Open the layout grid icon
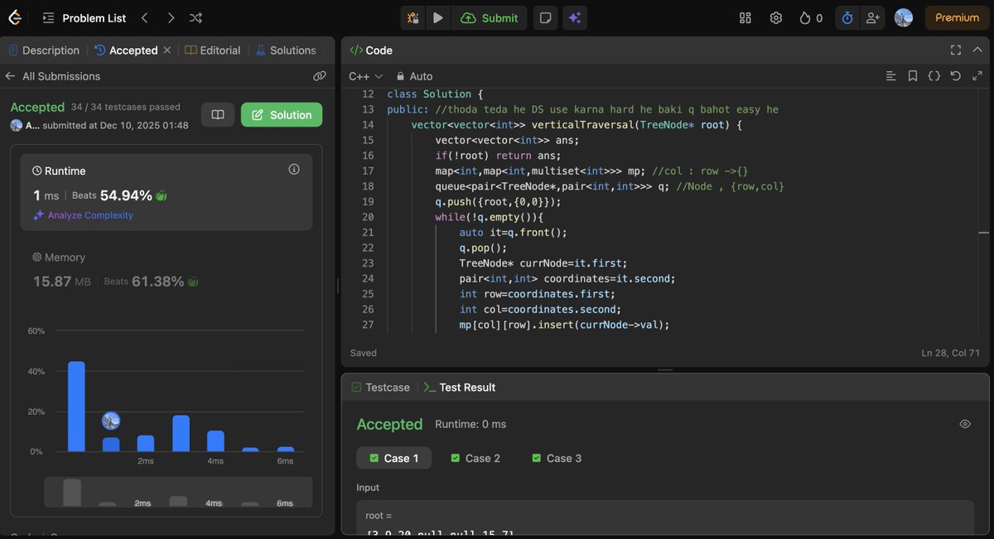 745,17
